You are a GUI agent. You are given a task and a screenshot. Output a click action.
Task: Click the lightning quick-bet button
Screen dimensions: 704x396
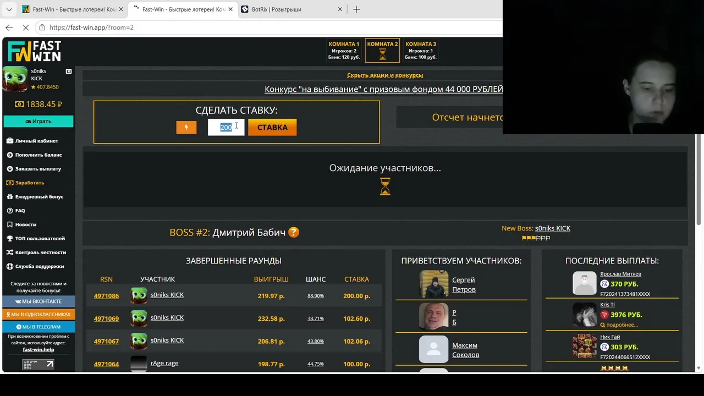pos(186,127)
